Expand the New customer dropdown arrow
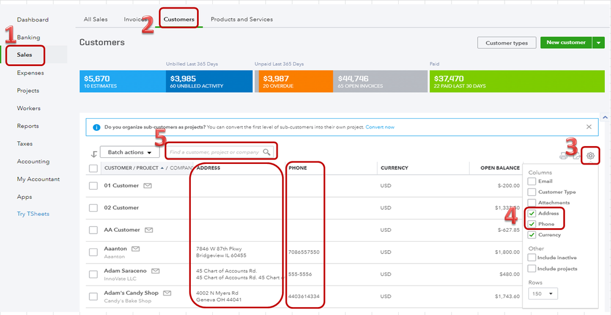This screenshot has width=611, height=315. (598, 43)
